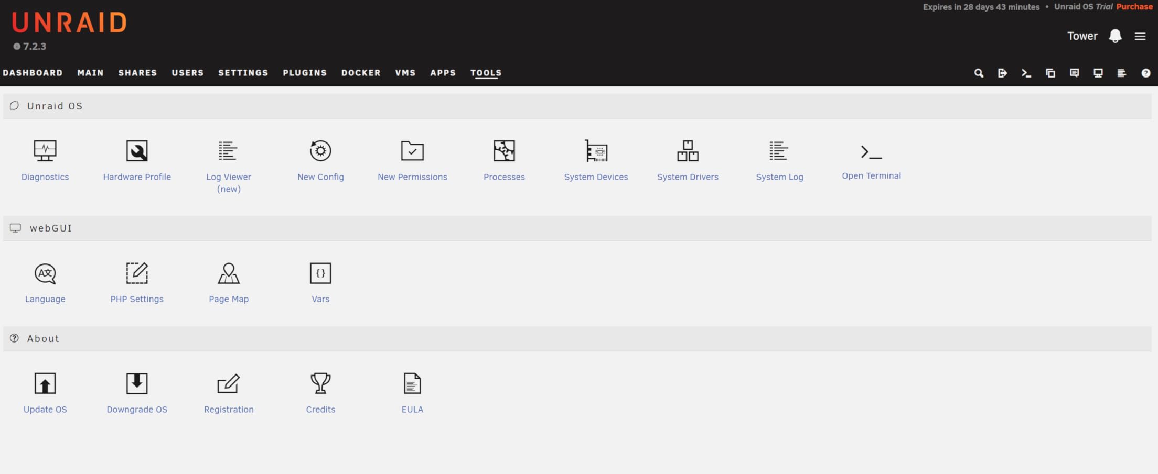Open the EULA document
This screenshot has width=1158, height=474.
point(412,393)
